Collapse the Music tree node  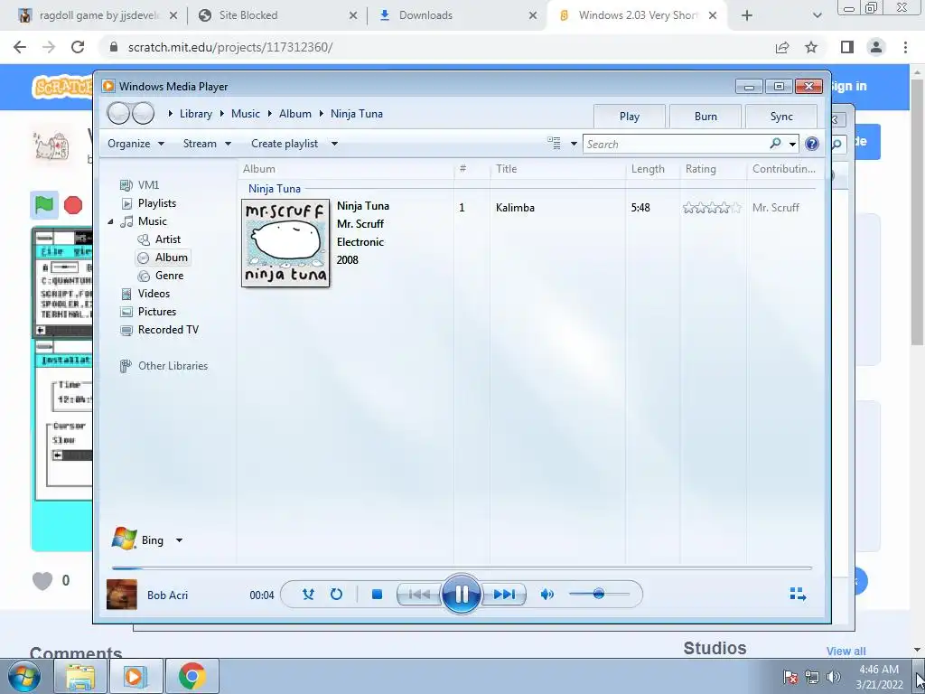tap(110, 221)
